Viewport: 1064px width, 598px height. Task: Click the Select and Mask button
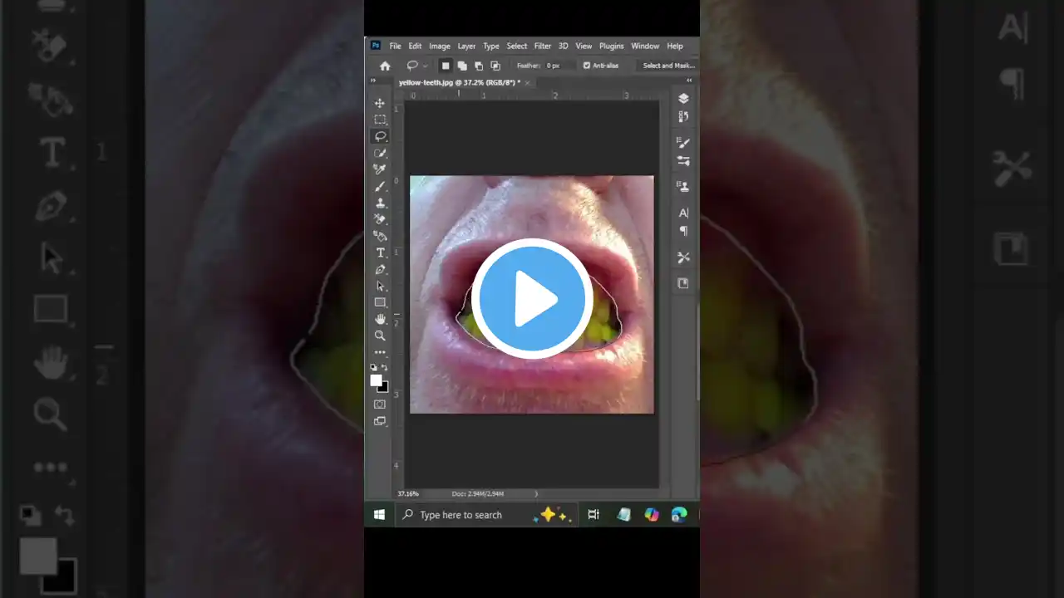pos(668,66)
